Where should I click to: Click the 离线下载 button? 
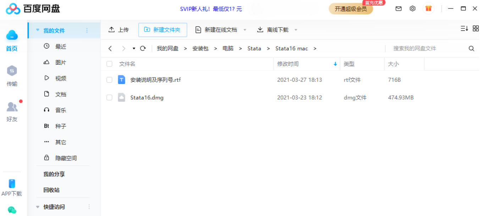point(273,30)
